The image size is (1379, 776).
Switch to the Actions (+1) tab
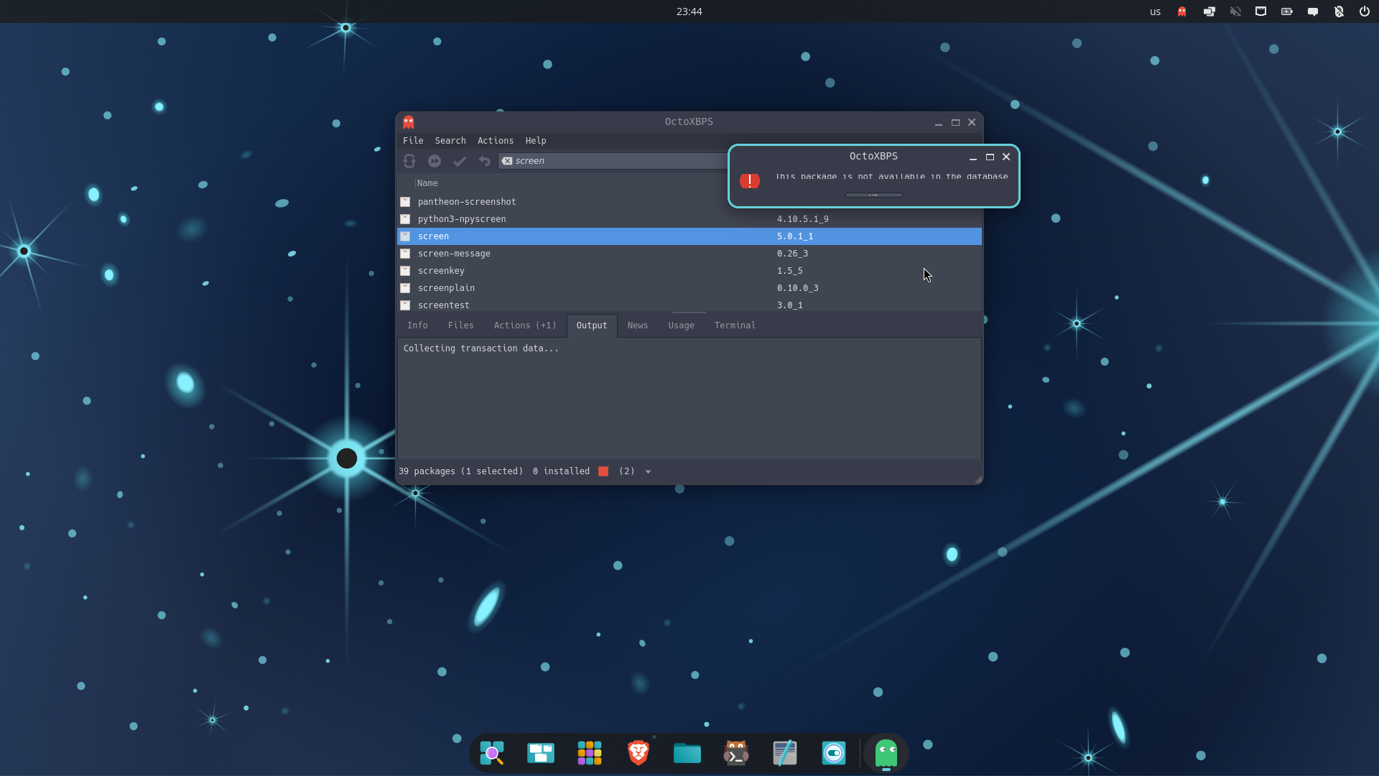(525, 325)
